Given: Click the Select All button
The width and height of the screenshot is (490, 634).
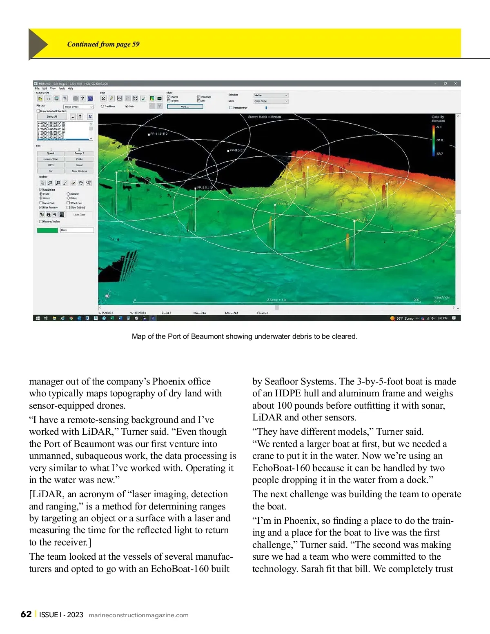Looking at the screenshot, I should [x=52, y=117].
